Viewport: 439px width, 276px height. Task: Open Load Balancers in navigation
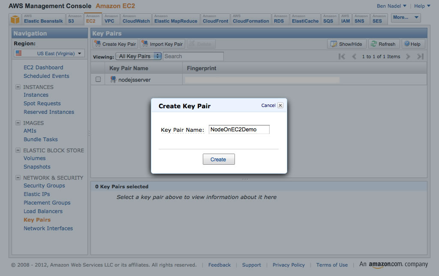(x=43, y=211)
